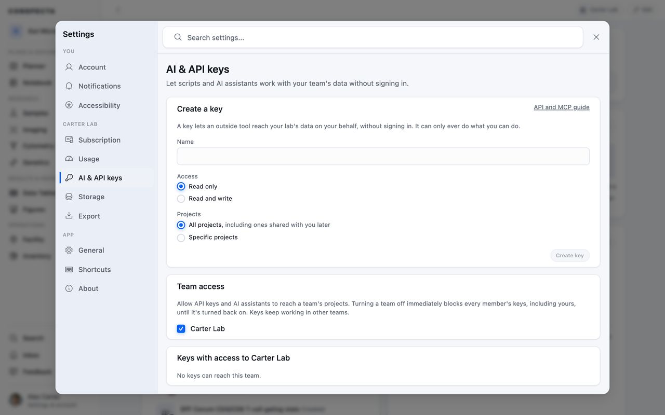665x415 pixels.
Task: Click the About info icon
Action: coord(69,288)
